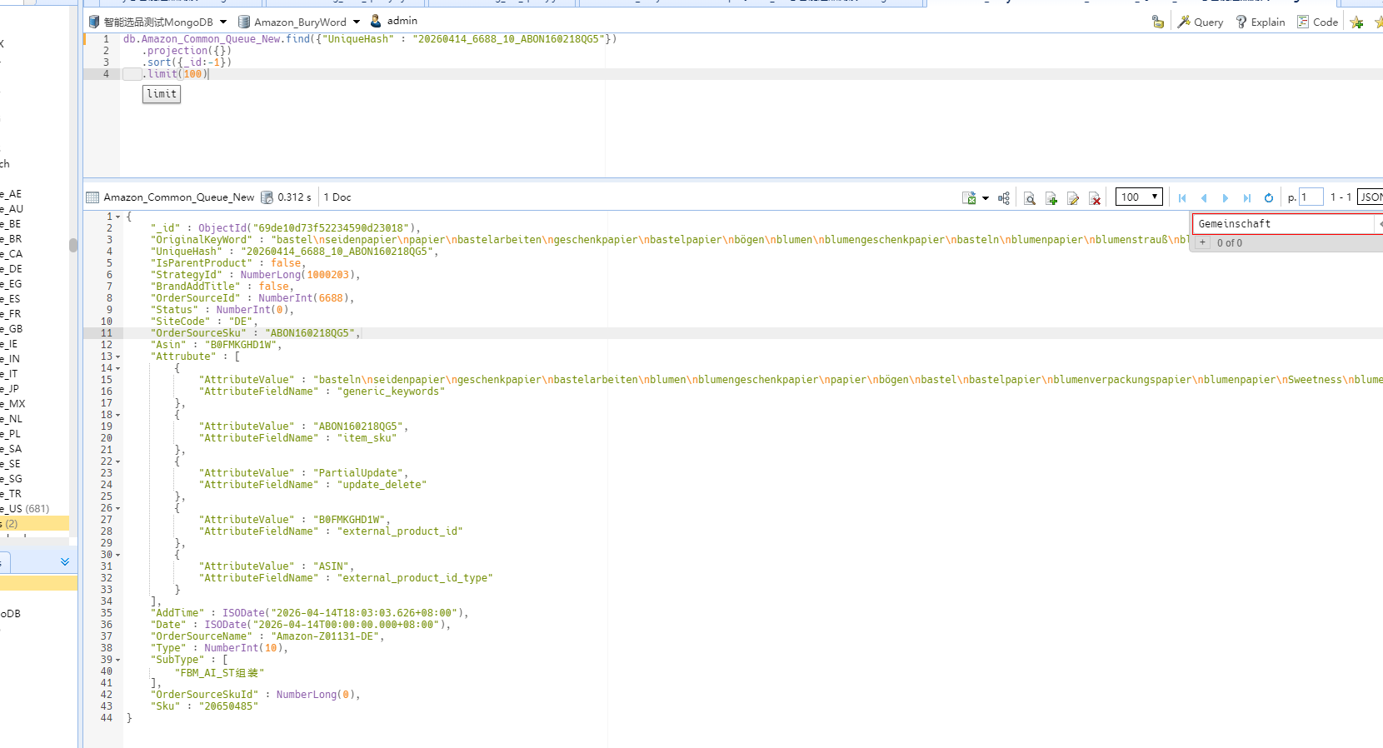Viewport: 1383px width, 748px height.
Task: Select the tree item ending in _GB
Action: pos(12,329)
